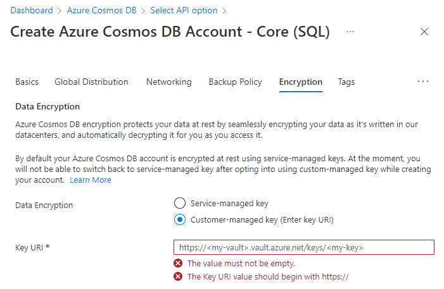Switch to the Basics tab

[27, 82]
